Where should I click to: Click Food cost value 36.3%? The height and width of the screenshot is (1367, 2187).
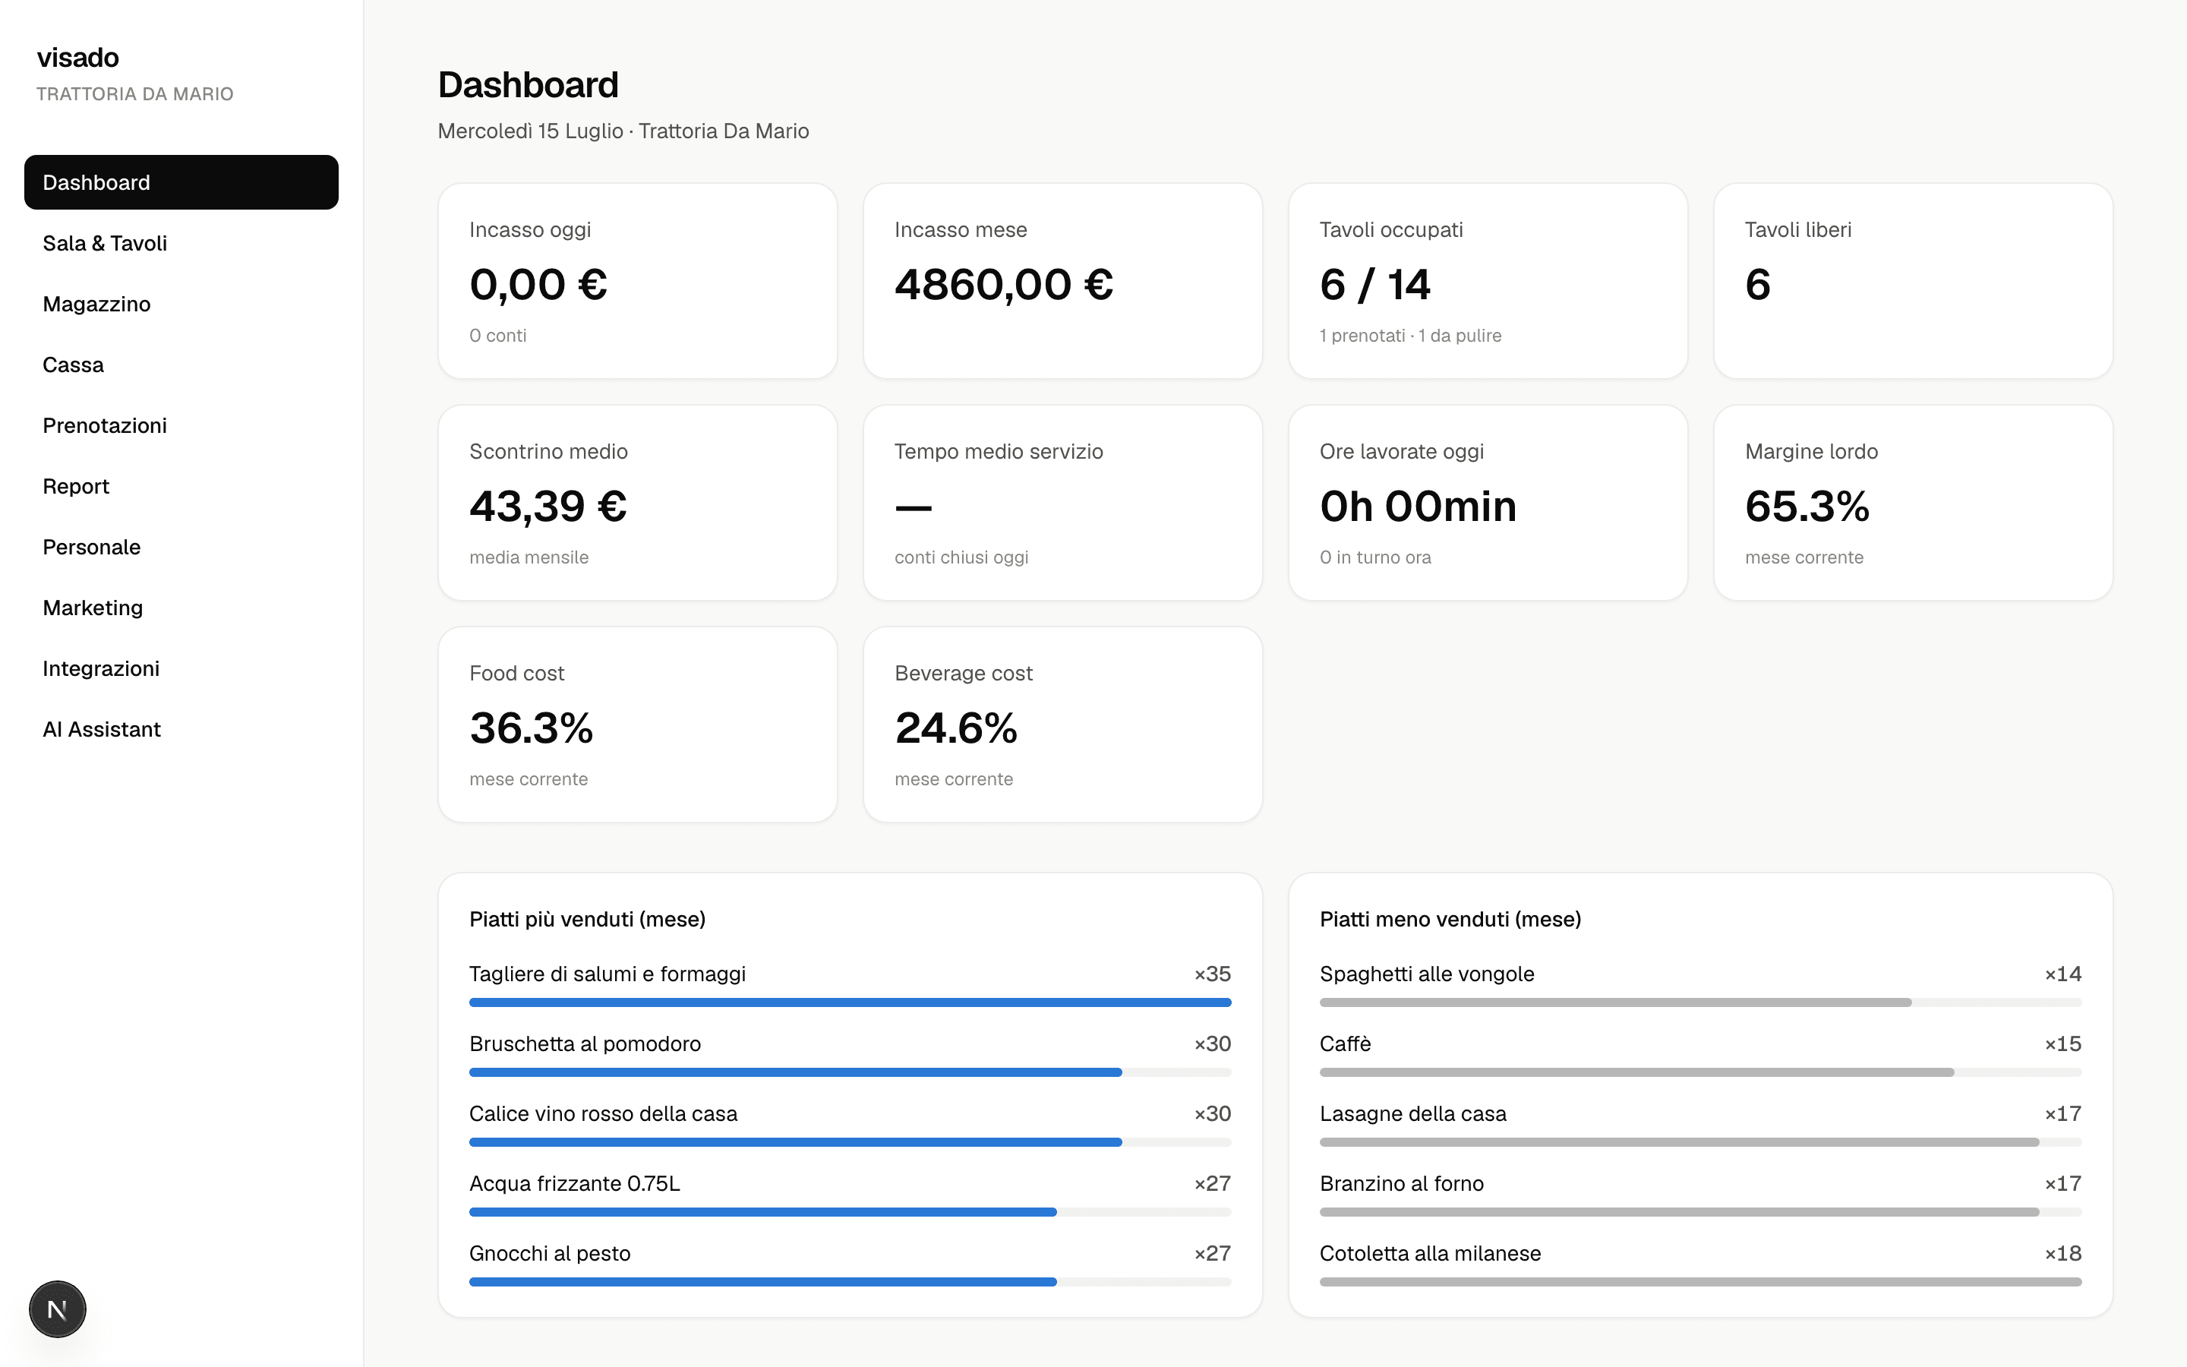point(532,728)
